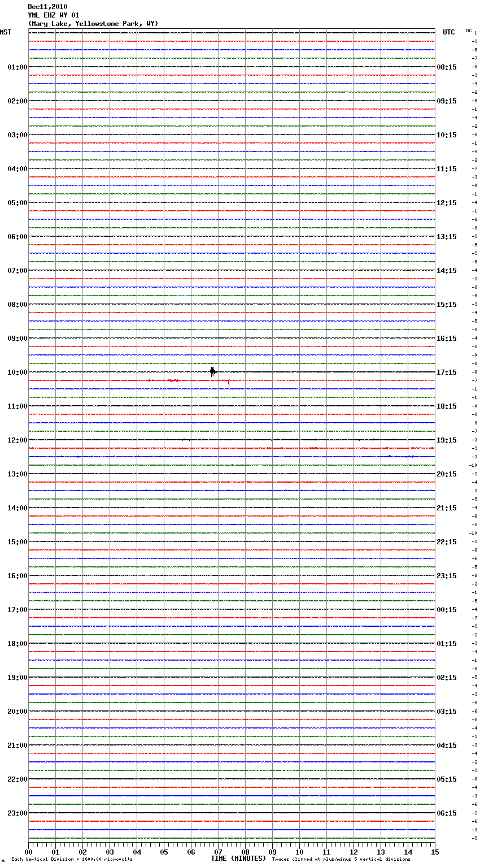Click the "21:00" MST time label
The height and width of the screenshot is (867, 480).
(x=17, y=745)
